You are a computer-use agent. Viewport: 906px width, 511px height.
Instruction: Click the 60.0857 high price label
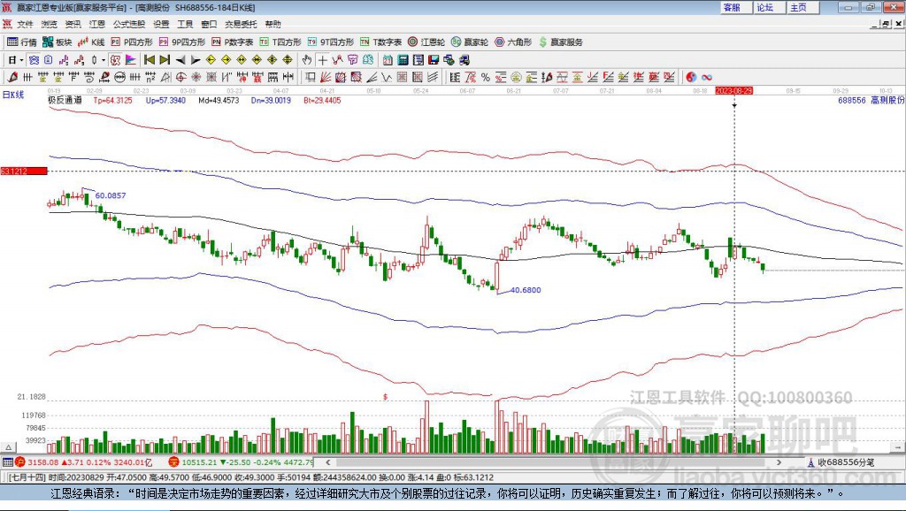click(111, 195)
